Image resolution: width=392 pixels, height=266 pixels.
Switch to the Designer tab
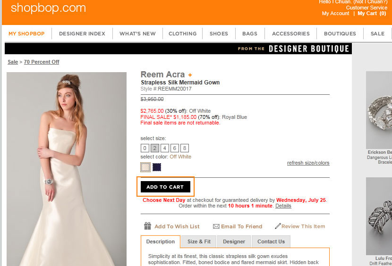click(x=234, y=241)
